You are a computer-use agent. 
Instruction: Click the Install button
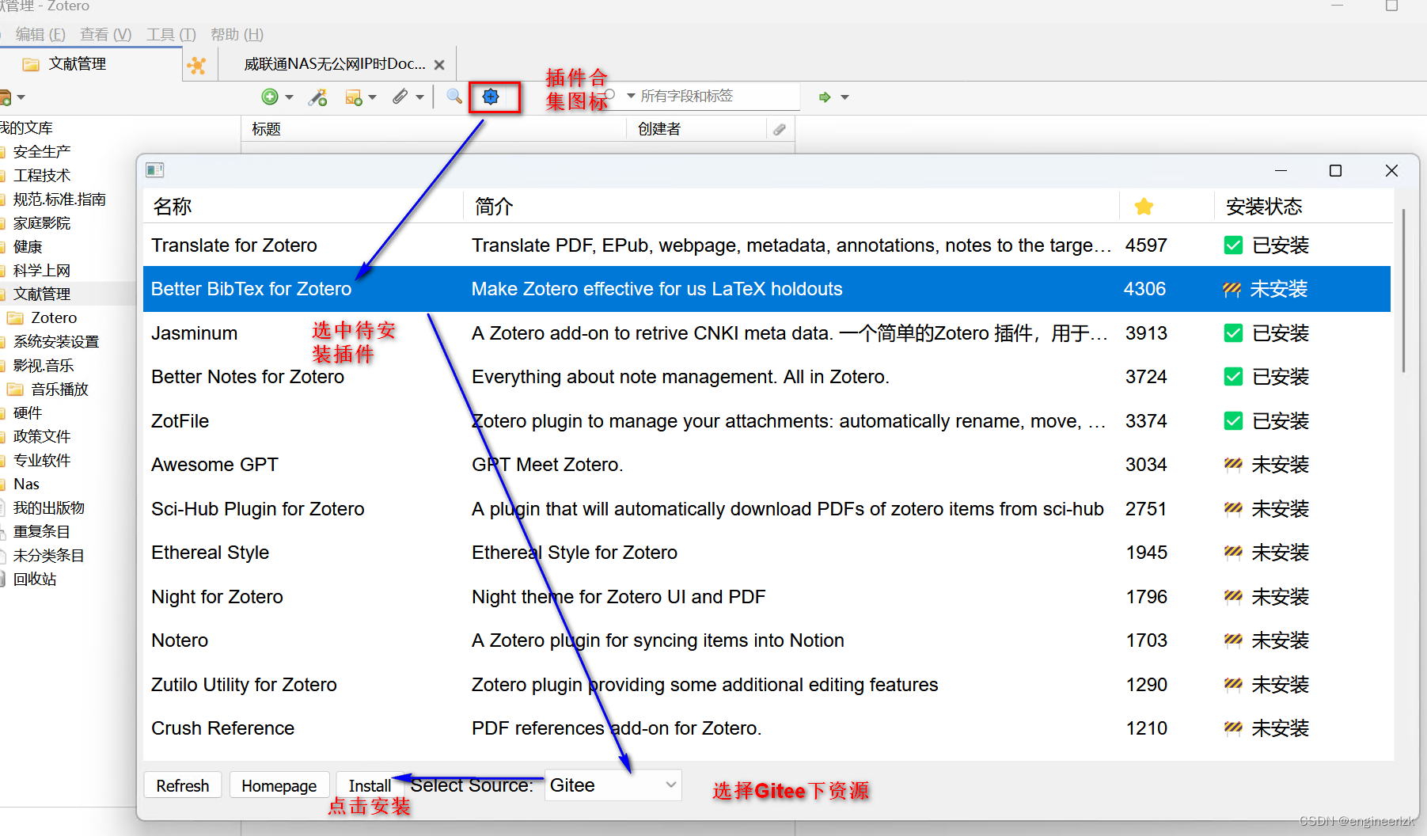tap(370, 785)
